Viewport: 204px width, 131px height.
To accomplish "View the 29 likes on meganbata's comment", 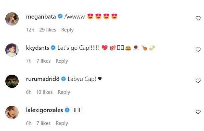I will click(x=48, y=30).
